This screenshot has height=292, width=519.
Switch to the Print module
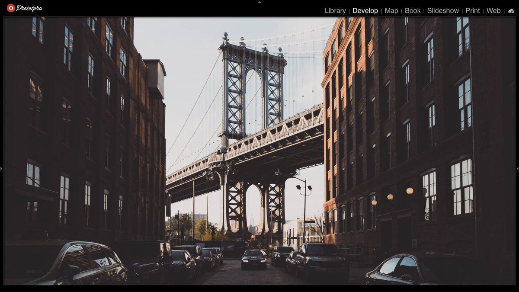[x=473, y=11]
